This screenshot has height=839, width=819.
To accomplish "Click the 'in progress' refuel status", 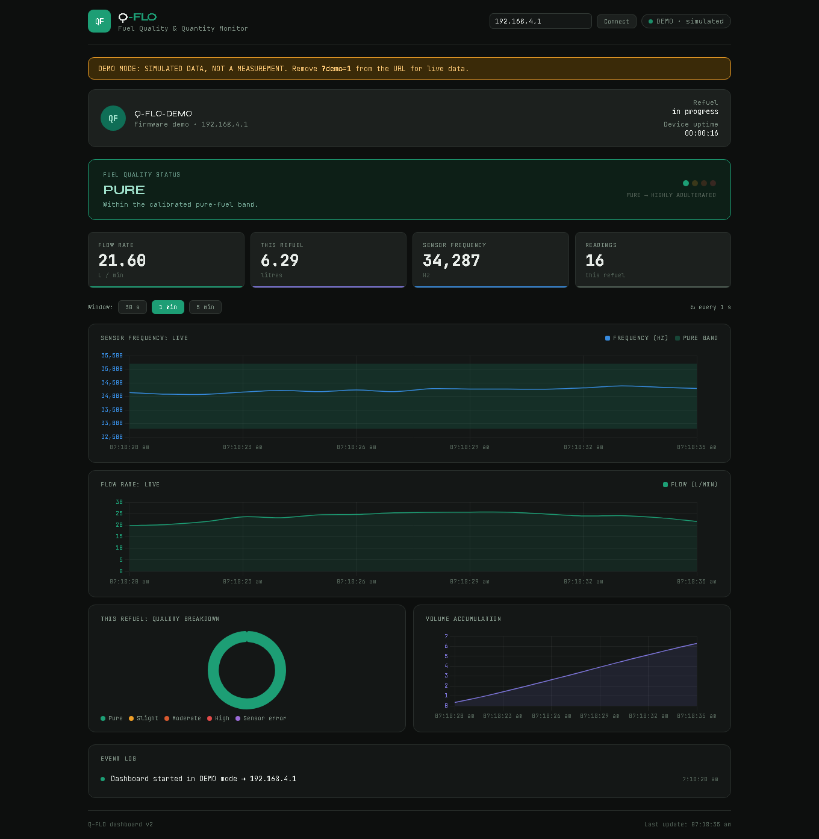I will coord(695,112).
